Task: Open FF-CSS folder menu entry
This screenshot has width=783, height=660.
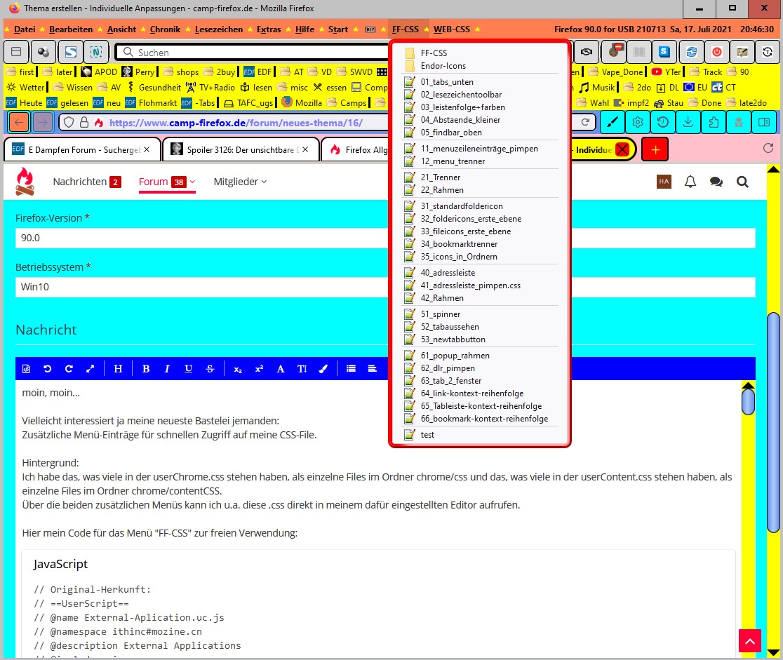Action: click(479, 53)
